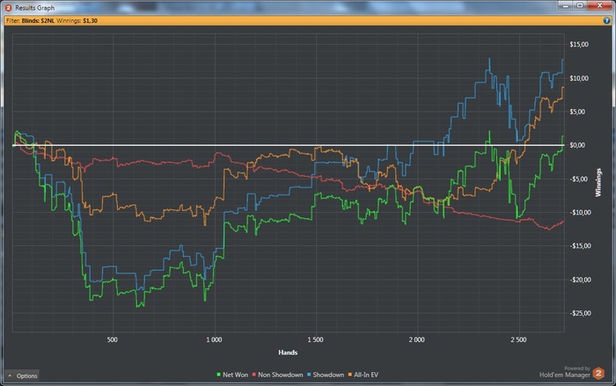
Task: Click the orange All-In EV color swatch
Action: 350,375
